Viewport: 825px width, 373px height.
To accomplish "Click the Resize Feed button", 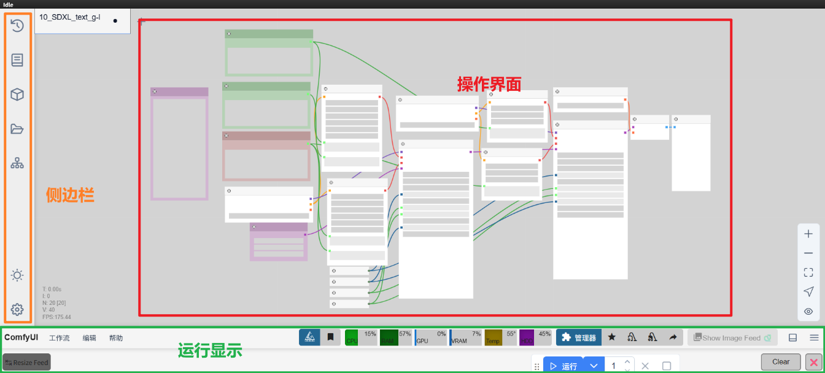I will (26, 363).
